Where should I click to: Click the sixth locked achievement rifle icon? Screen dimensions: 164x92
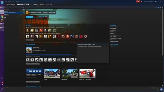click(x=50, y=60)
